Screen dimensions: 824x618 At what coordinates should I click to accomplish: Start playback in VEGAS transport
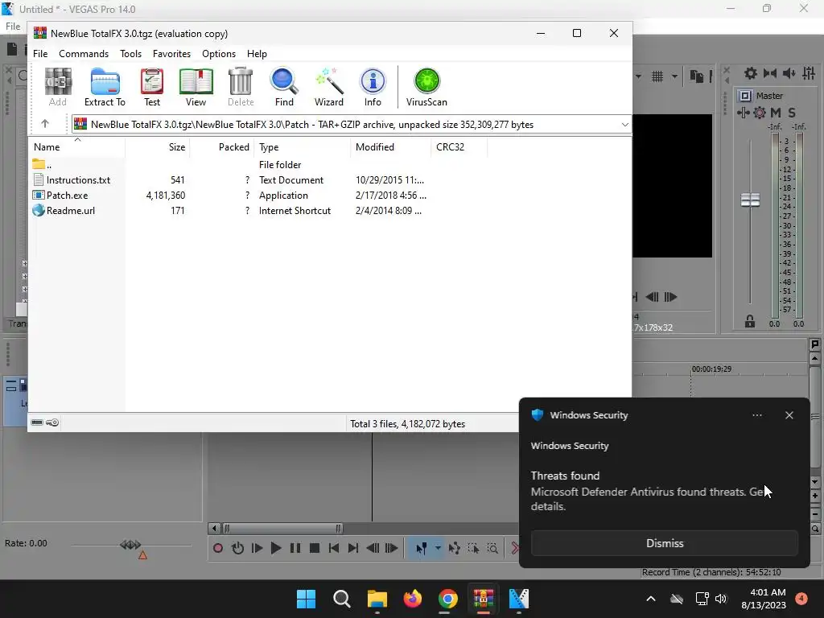click(x=276, y=549)
